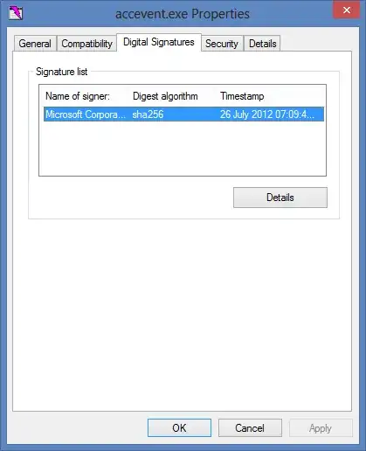
Task: Confirm with the OK button
Action: pyautogui.click(x=179, y=428)
